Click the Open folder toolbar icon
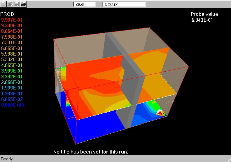231x162 pixels. pos(10,4)
